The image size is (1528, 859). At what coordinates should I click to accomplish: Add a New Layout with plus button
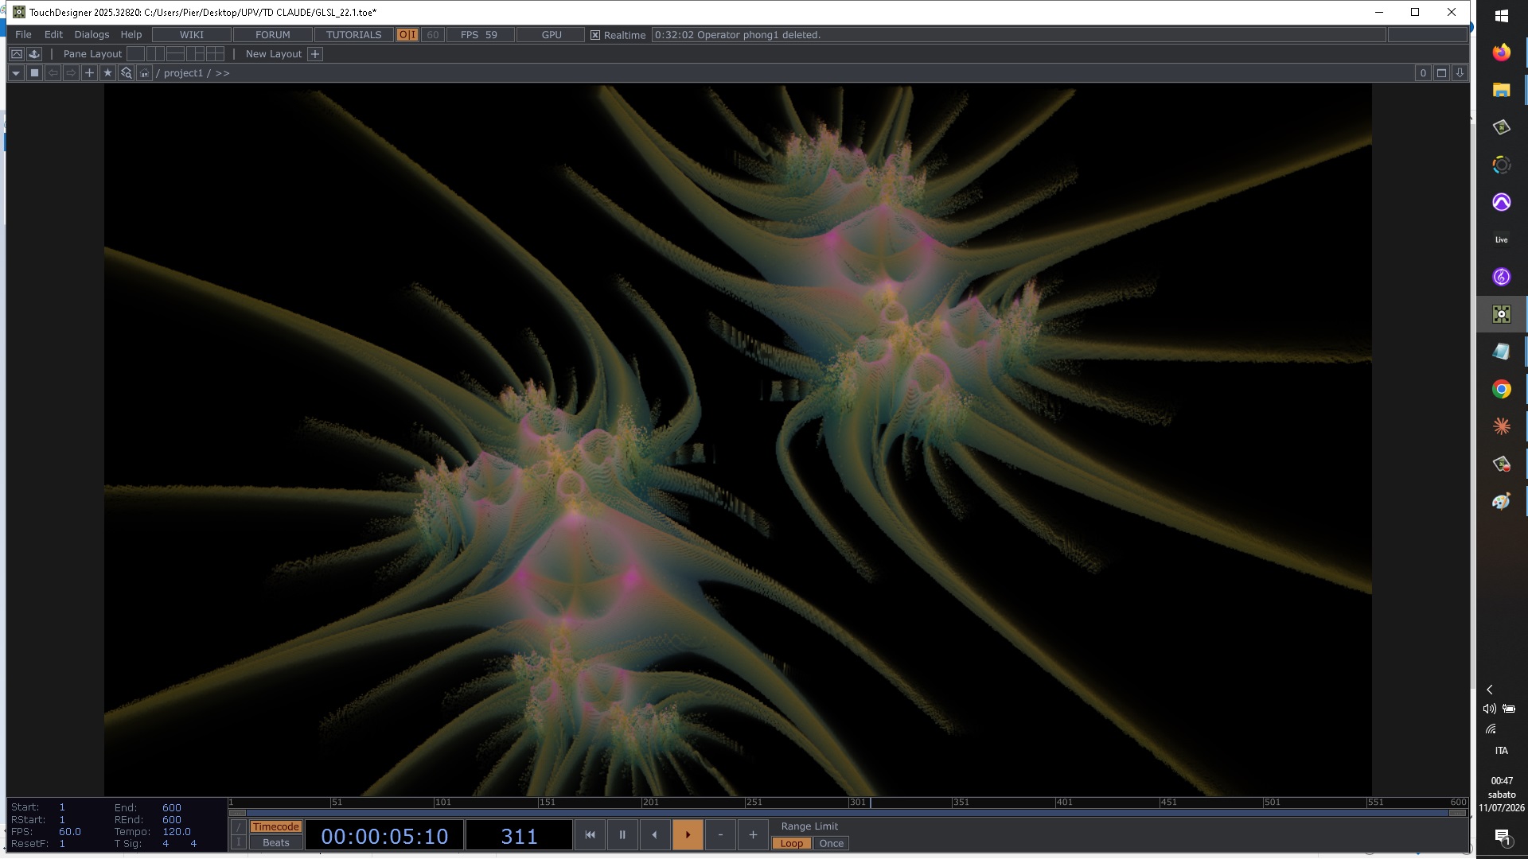[315, 54]
